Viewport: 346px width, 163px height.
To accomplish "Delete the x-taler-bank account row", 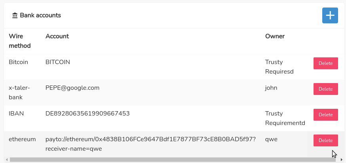I will 325,89.
